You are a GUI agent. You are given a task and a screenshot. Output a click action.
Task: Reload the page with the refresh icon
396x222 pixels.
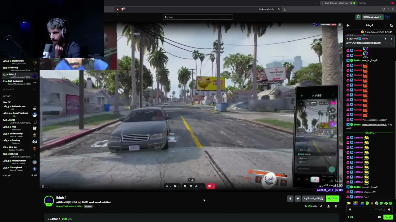(x=384, y=9)
